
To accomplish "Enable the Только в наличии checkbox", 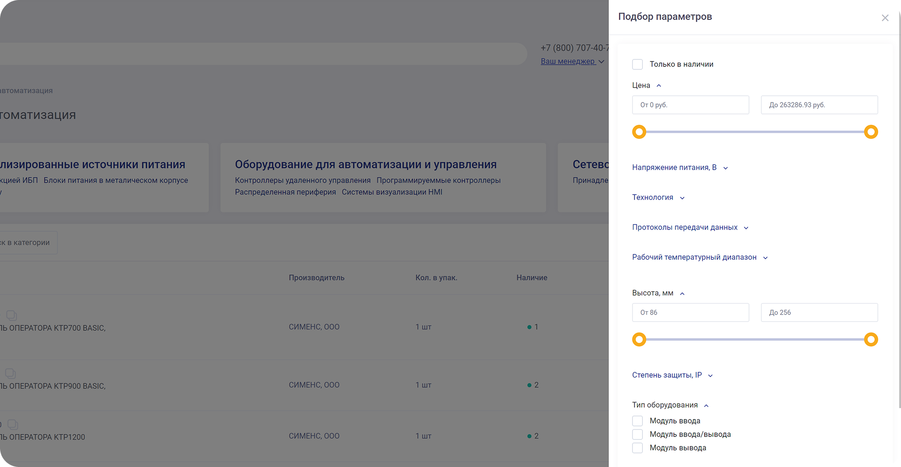I will point(637,64).
